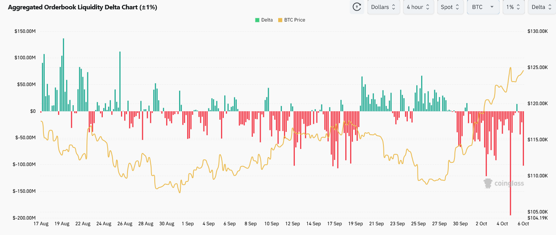
Task: Click the $-150.00M left axis label
Action: point(24,191)
